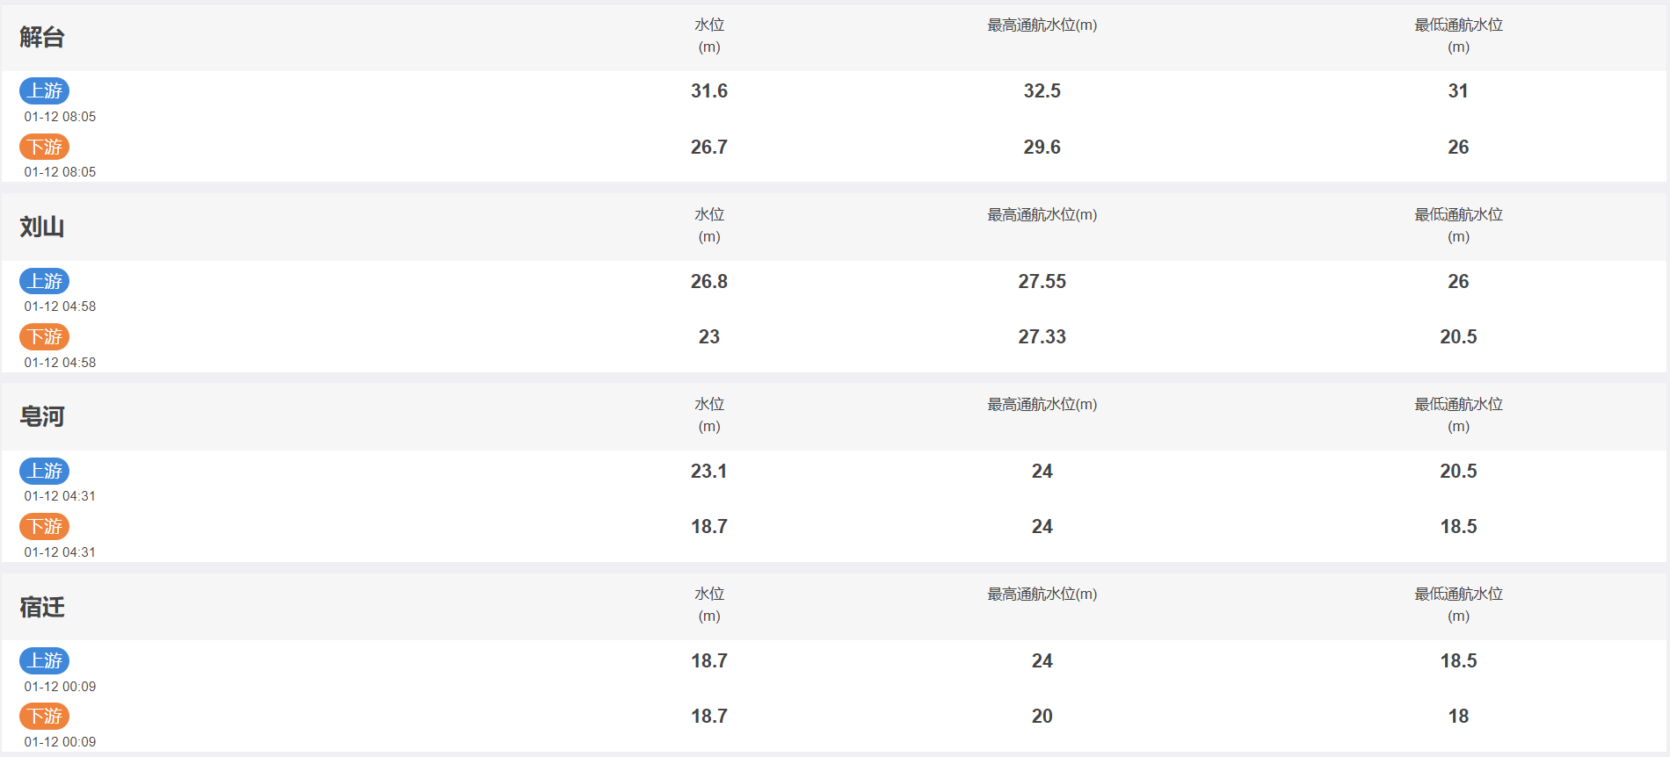Click the orange 下游 badge under 解台
The height and width of the screenshot is (757, 1670).
(45, 147)
